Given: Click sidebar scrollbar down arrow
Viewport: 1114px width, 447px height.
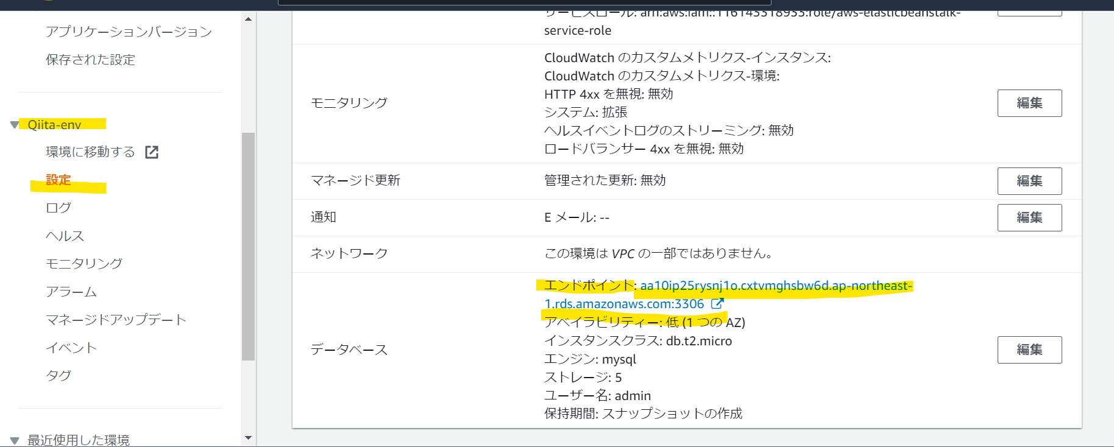Looking at the screenshot, I should click(248, 438).
